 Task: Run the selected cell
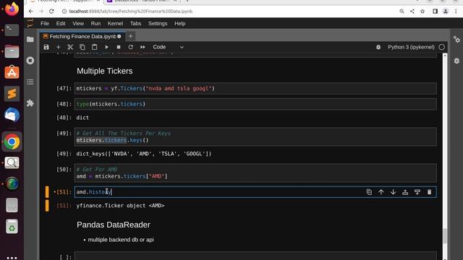[x=106, y=47]
